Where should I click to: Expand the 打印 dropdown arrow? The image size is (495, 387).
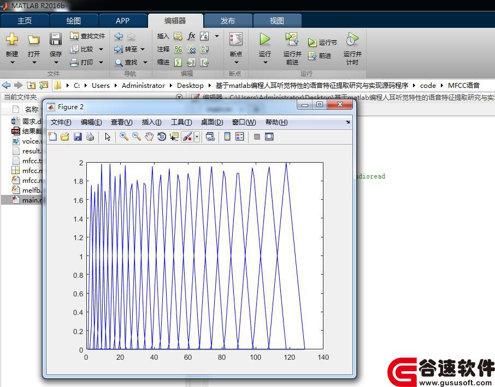pos(101,62)
